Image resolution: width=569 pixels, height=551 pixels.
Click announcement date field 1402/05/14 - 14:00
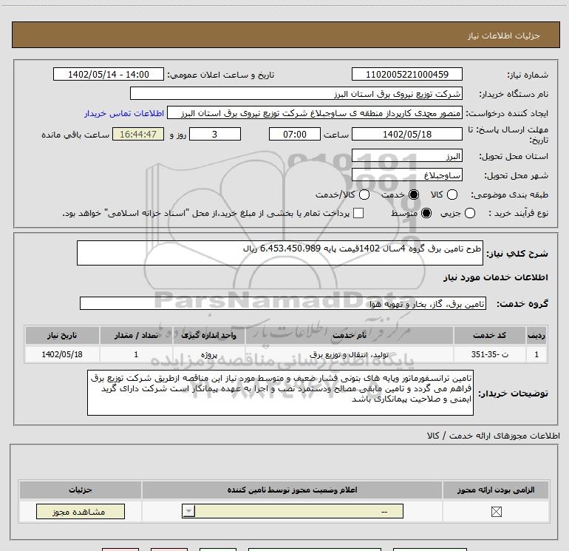[x=109, y=75]
